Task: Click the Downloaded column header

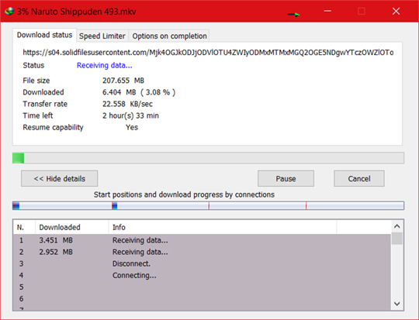Action: click(x=72, y=227)
